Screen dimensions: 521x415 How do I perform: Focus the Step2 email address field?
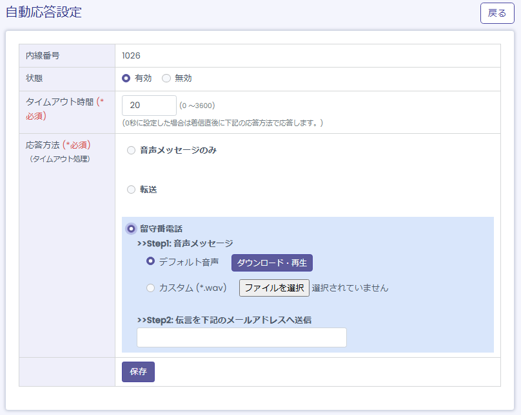[242, 338]
